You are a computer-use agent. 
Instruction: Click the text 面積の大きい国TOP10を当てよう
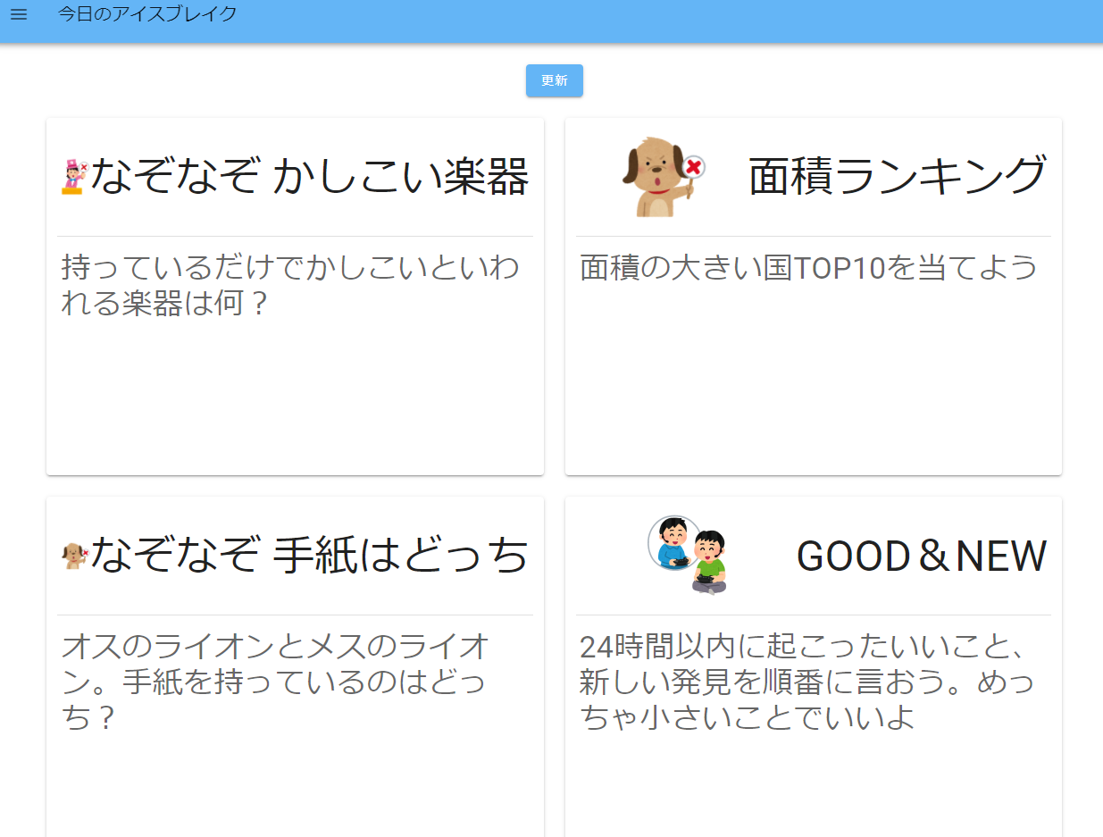[x=808, y=267]
